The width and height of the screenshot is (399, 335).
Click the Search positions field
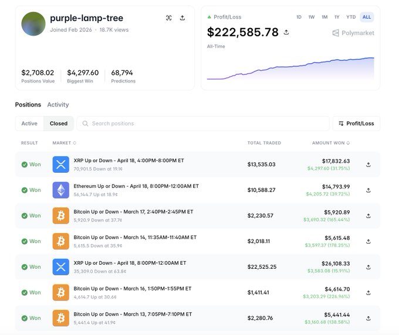point(203,124)
